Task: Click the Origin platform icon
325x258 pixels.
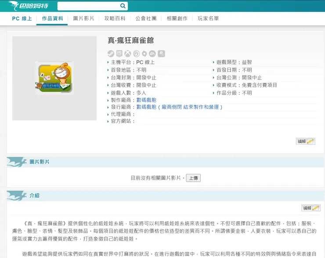Action: pos(144,54)
